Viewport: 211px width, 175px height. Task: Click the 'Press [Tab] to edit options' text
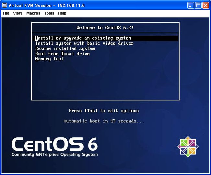pos(104,111)
